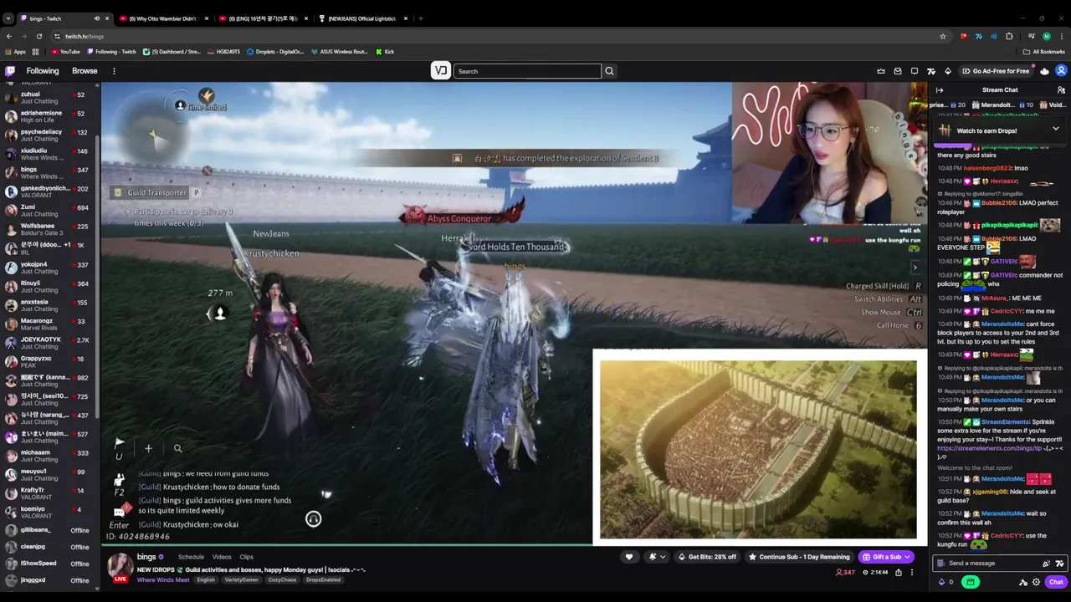Open the Kick bookmark
This screenshot has height=602, width=1071.
pyautogui.click(x=385, y=52)
